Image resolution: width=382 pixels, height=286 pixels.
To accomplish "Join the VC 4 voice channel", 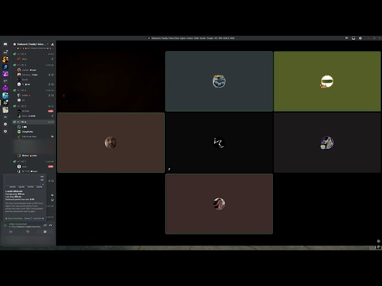I will click(33, 90).
